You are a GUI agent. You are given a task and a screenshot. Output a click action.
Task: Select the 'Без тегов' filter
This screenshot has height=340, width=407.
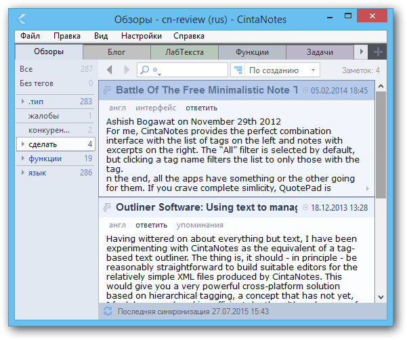[56, 83]
